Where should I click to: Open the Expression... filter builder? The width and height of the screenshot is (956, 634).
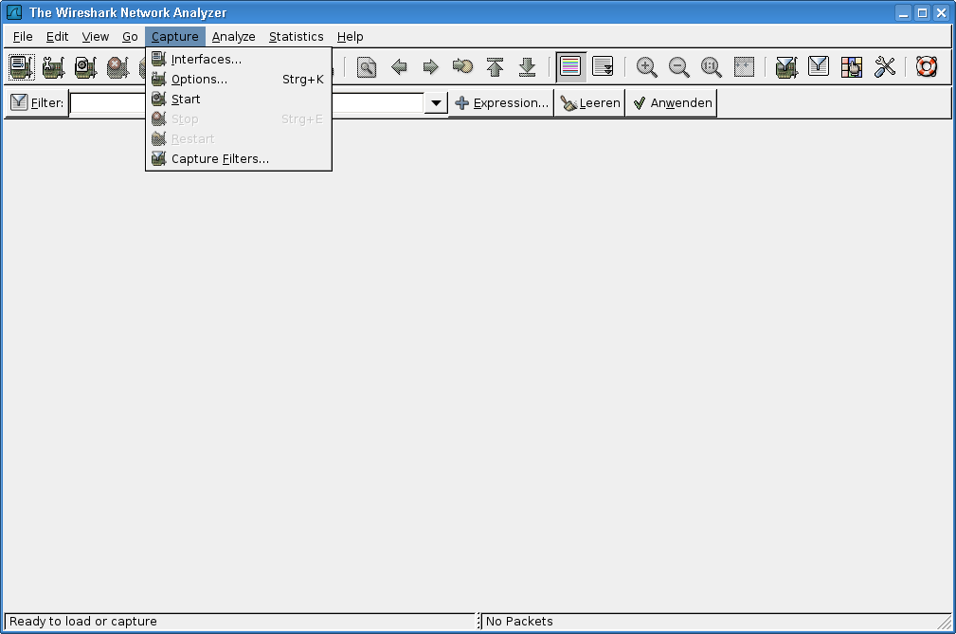[x=502, y=103]
